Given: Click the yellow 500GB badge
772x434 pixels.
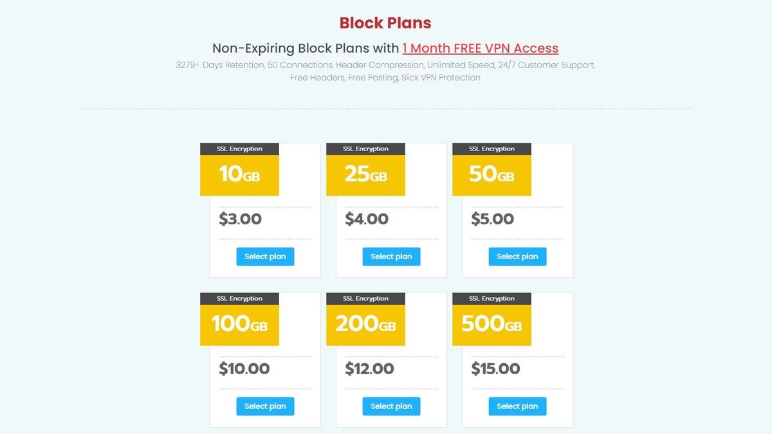Looking at the screenshot, I should tap(492, 324).
